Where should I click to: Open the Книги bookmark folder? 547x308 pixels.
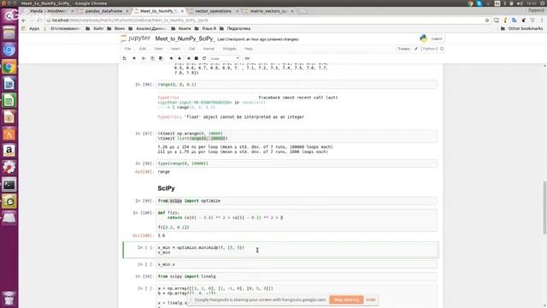point(181,28)
